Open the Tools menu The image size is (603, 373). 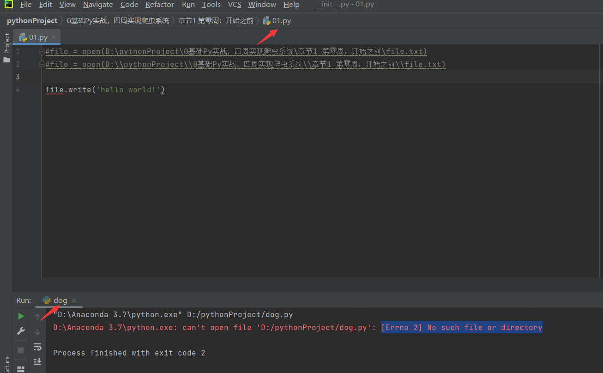211,5
